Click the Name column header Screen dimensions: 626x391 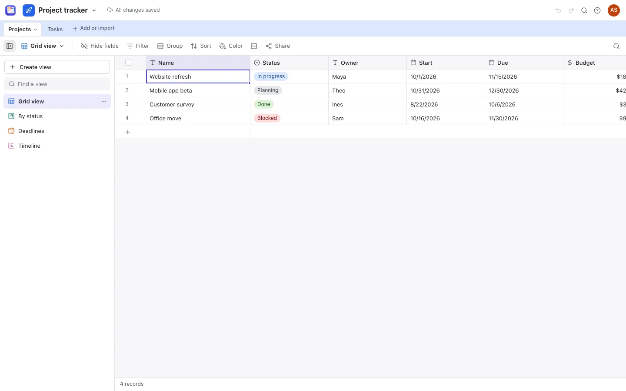pos(198,63)
